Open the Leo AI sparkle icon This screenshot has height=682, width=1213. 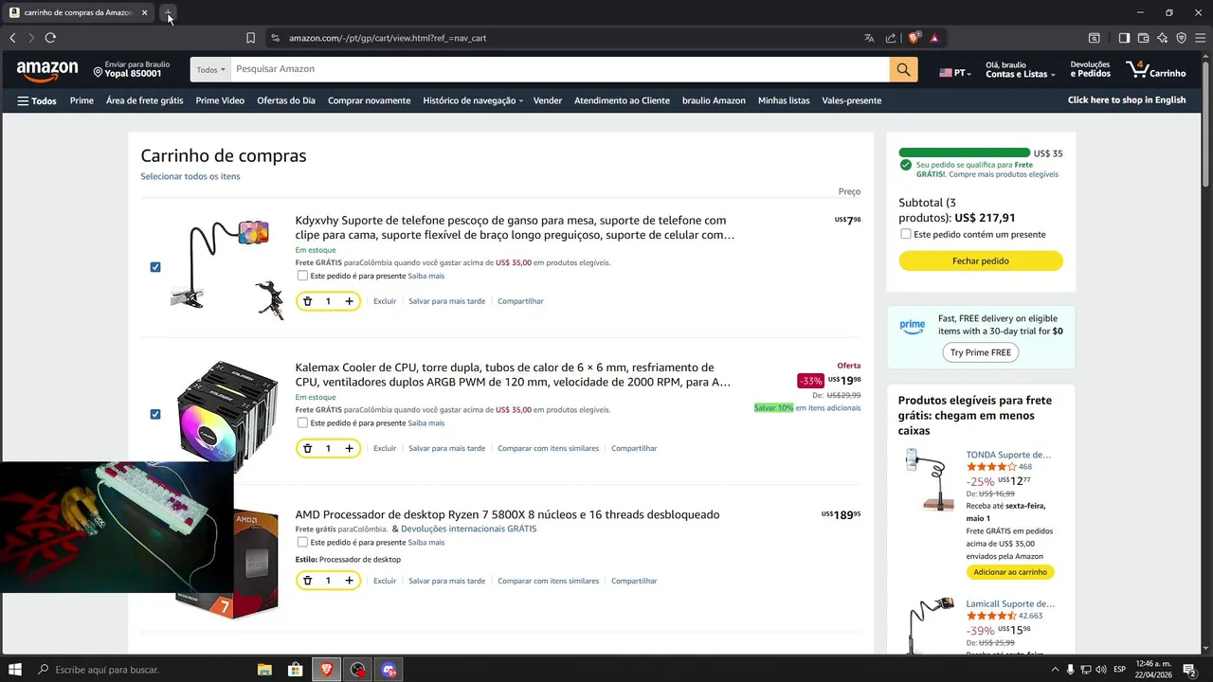pyautogui.click(x=1162, y=38)
